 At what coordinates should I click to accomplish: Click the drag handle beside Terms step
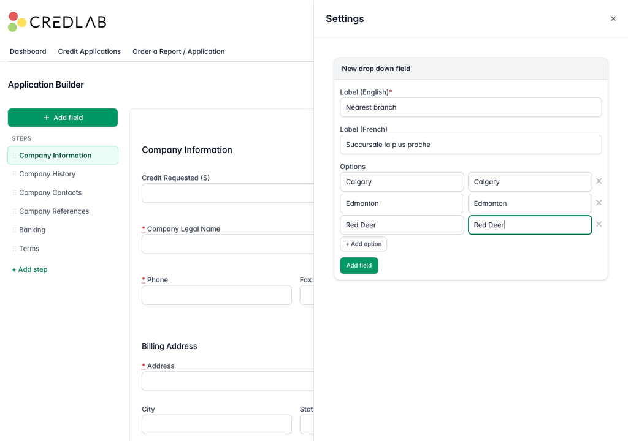point(15,249)
